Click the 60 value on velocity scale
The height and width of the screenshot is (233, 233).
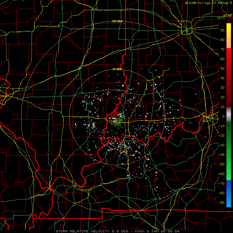pyautogui.click(x=222, y=59)
